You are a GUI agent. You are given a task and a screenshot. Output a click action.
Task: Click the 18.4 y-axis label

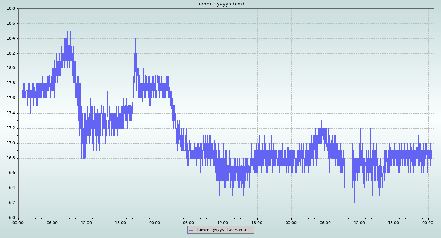pyautogui.click(x=10, y=38)
